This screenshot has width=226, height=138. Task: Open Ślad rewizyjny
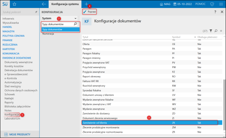tap(13, 86)
